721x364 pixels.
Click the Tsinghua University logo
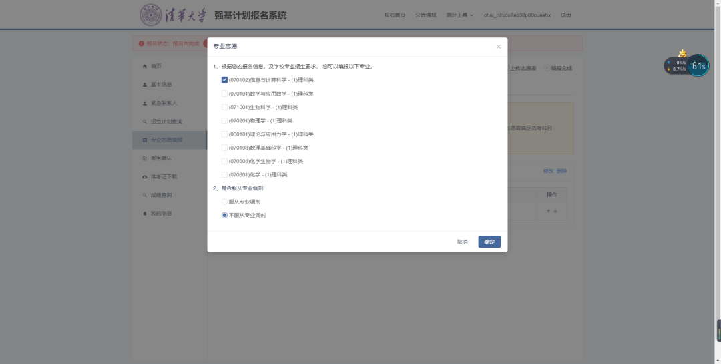[x=174, y=15]
